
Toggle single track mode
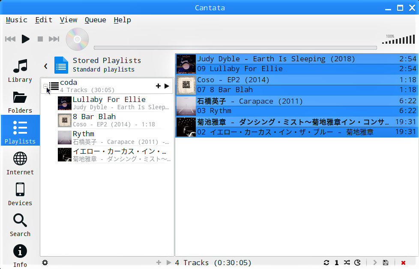coord(337,263)
